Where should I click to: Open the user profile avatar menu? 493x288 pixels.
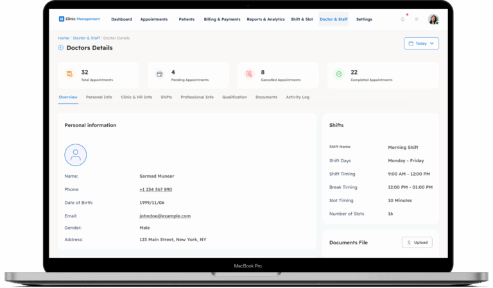433,19
